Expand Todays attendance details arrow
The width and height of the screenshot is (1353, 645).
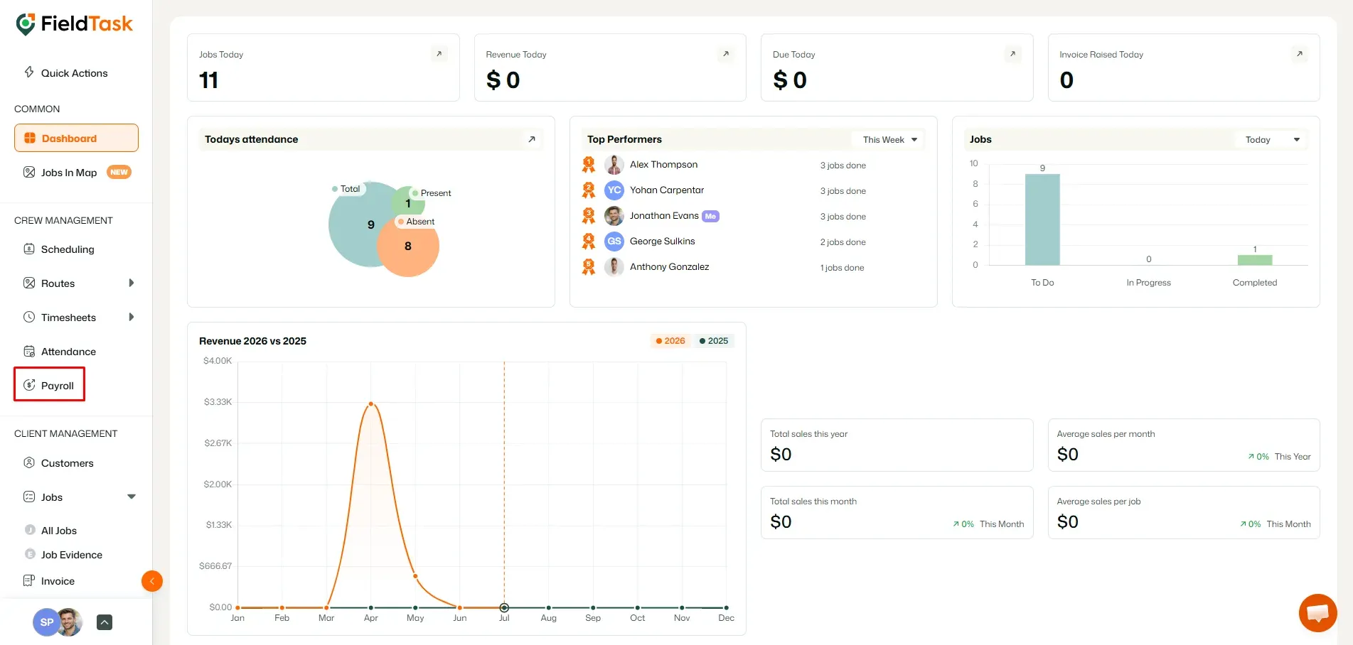coord(531,139)
